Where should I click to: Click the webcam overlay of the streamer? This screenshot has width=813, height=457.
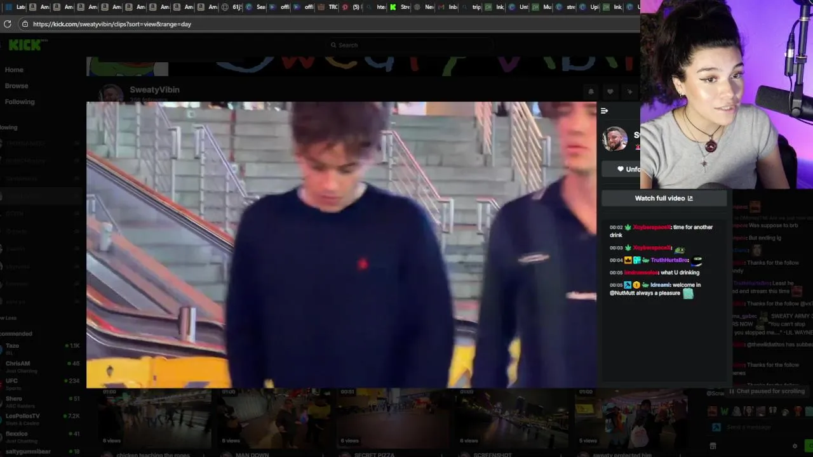tap(727, 95)
